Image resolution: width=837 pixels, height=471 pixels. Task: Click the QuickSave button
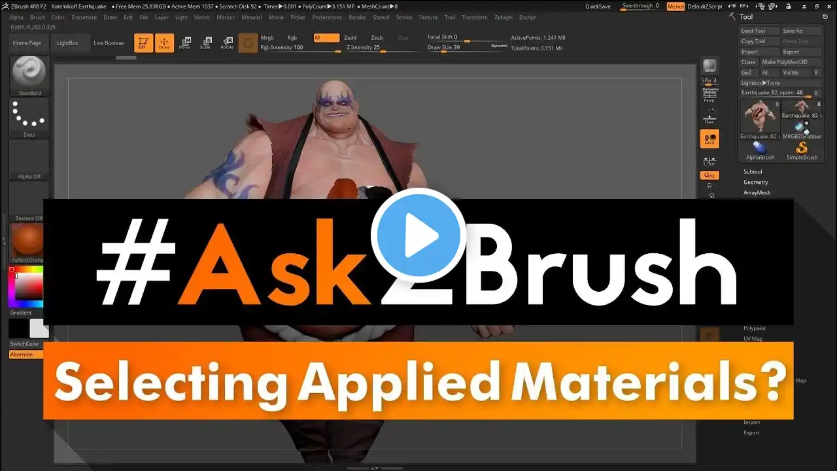point(598,7)
